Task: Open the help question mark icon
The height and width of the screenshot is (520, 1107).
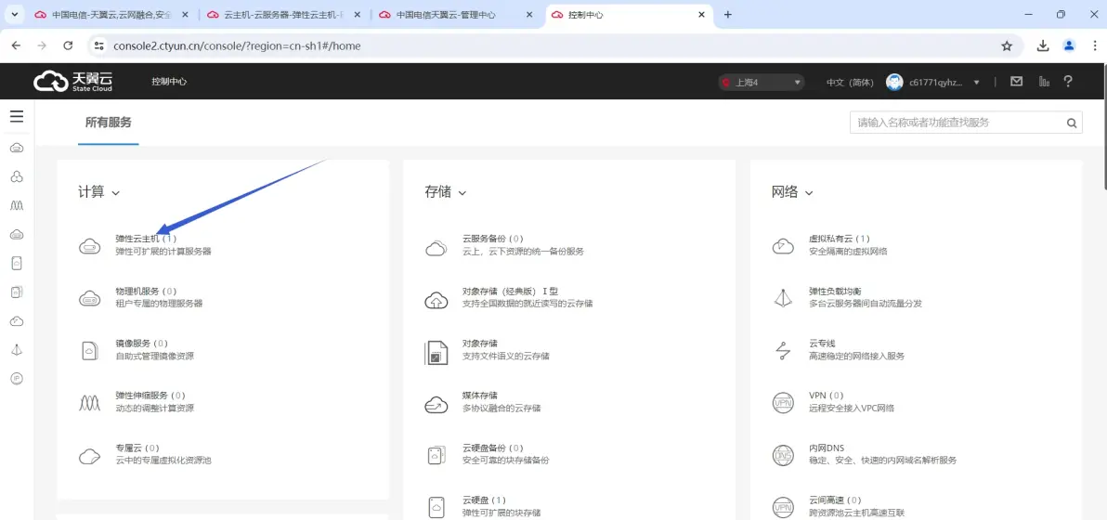Action: click(x=1068, y=81)
